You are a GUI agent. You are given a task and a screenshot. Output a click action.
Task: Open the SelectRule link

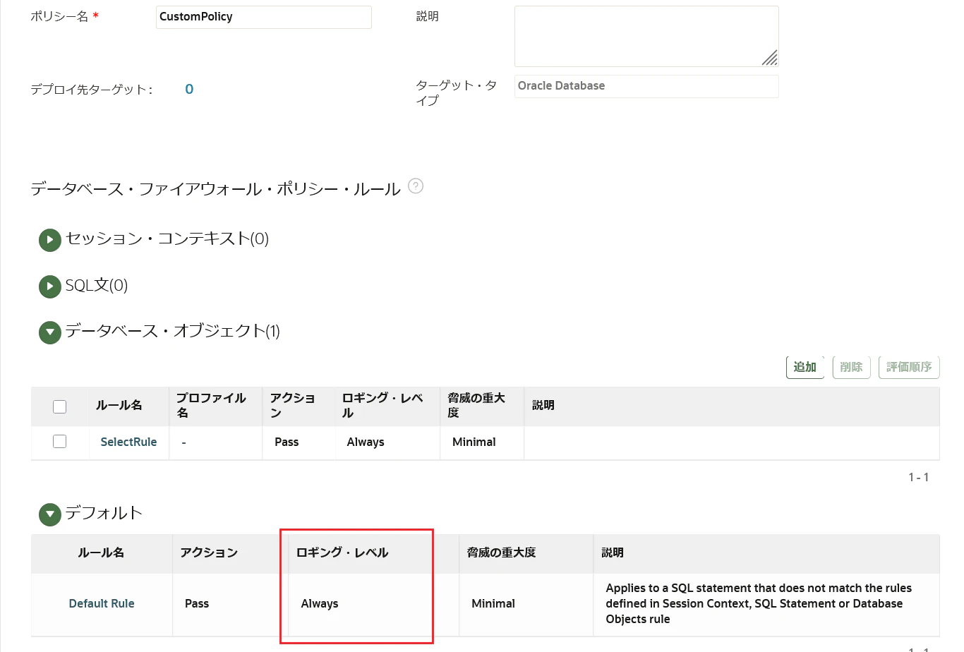(x=128, y=442)
